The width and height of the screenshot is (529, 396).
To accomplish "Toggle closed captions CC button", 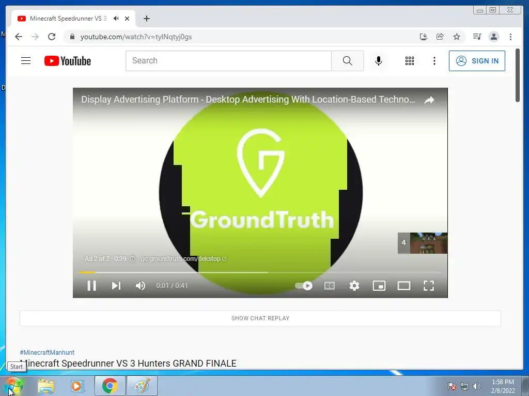I will (330, 286).
